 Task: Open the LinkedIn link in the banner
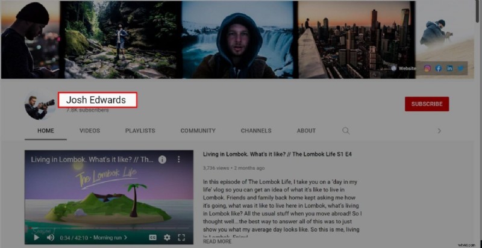(449, 69)
